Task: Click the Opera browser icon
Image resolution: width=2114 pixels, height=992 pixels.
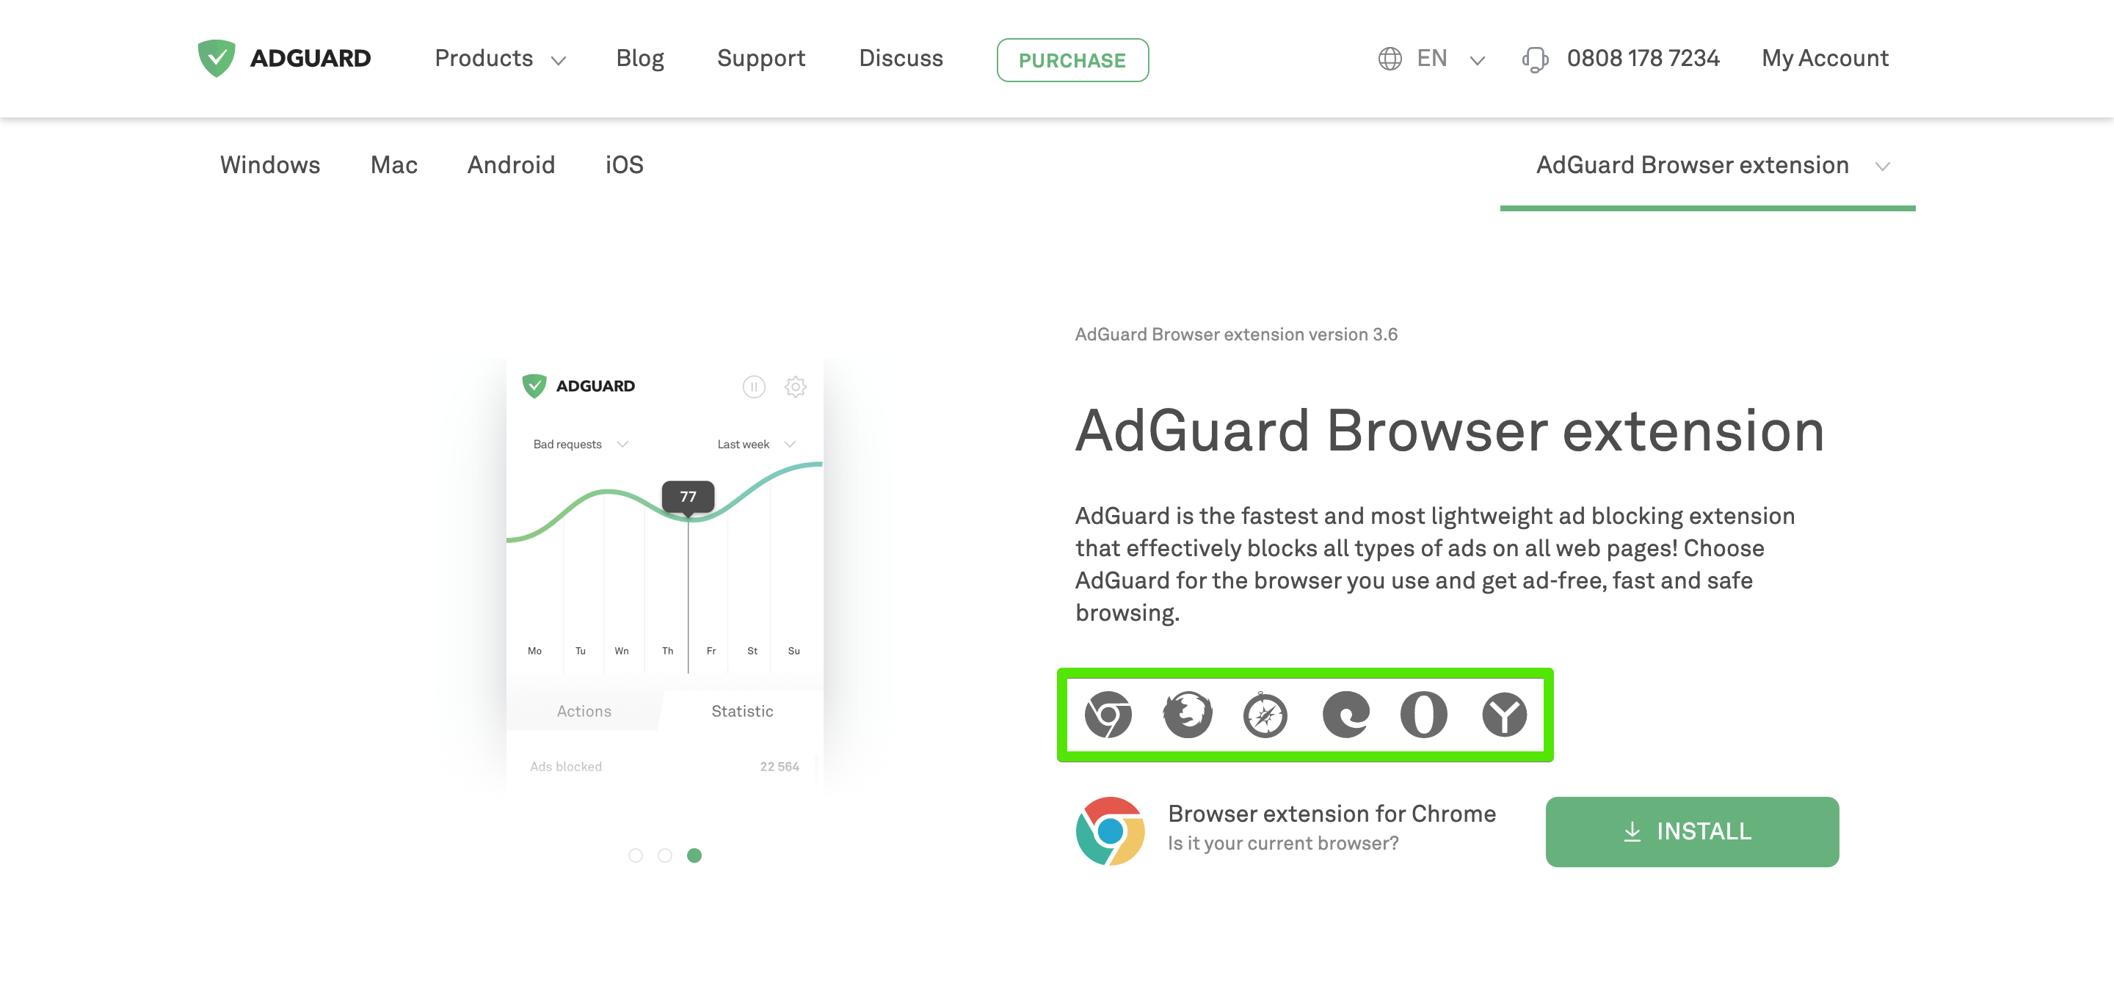Action: (1424, 715)
